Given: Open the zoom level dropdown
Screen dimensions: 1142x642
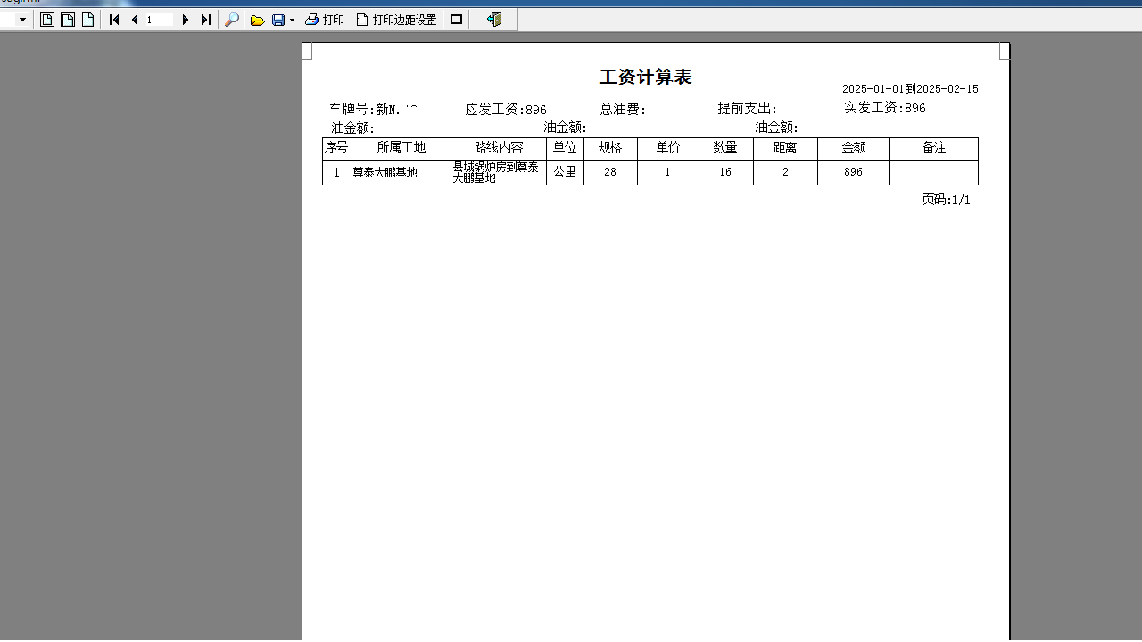Looking at the screenshot, I should 22,20.
